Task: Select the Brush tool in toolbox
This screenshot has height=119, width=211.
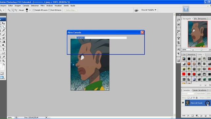Action: click(x=4, y=35)
